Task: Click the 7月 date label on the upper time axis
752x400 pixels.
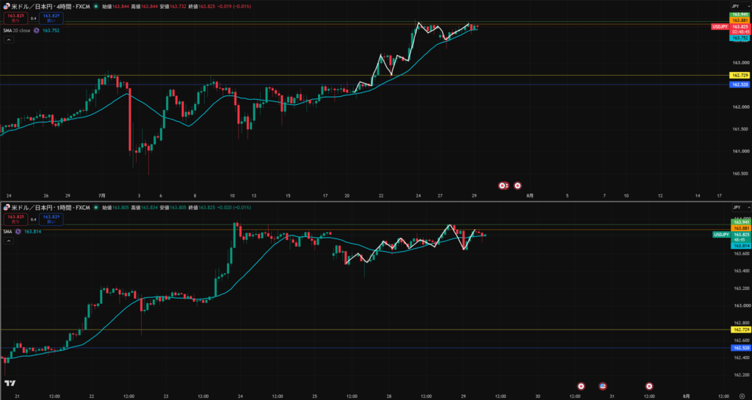Action: tap(101, 195)
